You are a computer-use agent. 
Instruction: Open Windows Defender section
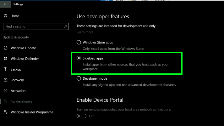pos(25,59)
